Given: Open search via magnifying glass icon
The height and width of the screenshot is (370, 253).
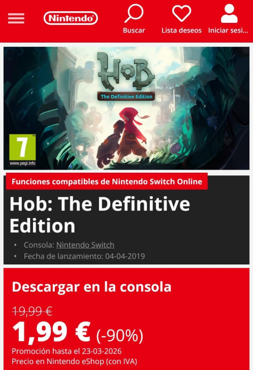Looking at the screenshot, I should (134, 13).
